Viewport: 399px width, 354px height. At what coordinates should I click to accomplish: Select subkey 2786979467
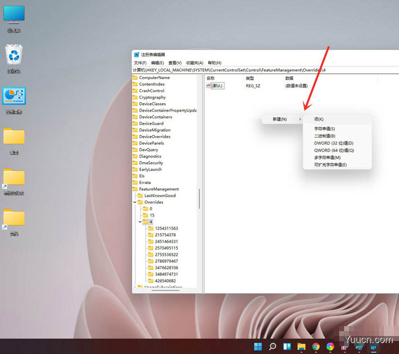(167, 261)
